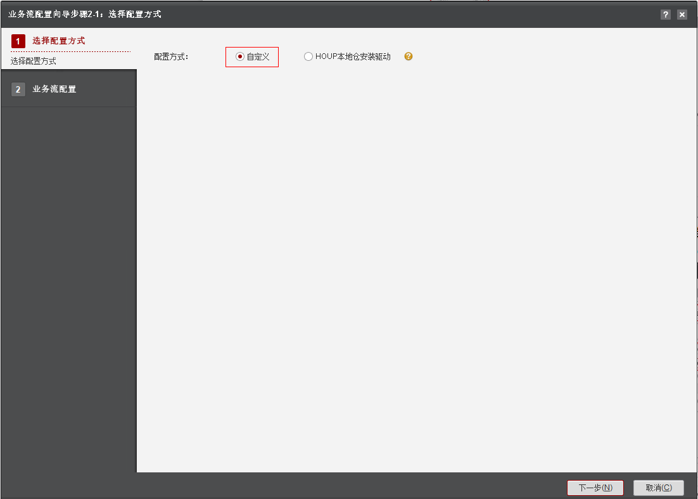
Task: Click the dialog title 业务流配置向导步骤2-1
Action: (85, 14)
